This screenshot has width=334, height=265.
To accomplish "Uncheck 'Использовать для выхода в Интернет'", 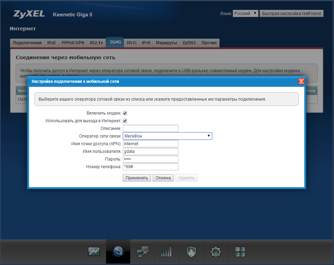I will pos(125,121).
